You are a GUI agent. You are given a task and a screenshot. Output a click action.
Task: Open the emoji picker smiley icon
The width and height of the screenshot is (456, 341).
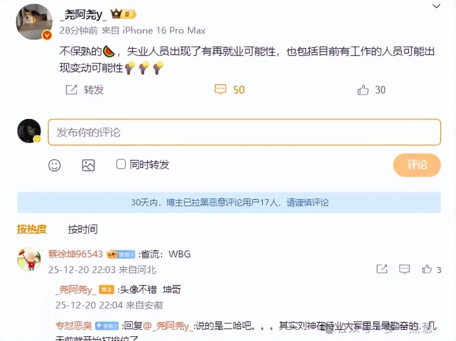pos(54,165)
